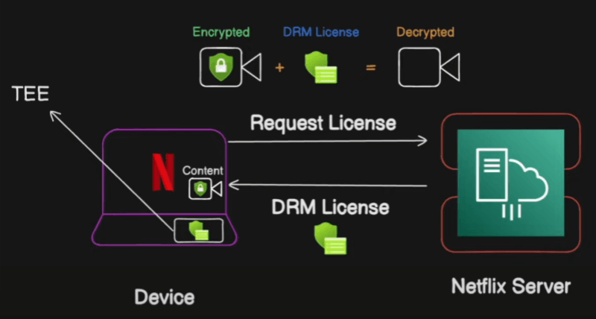
Task: Click the DRM license shield icon under 'DRM License' at top
Action: point(321,68)
